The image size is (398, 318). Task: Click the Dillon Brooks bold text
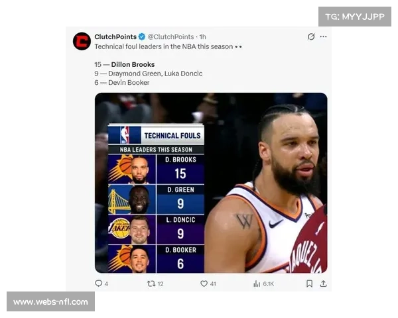(133, 65)
